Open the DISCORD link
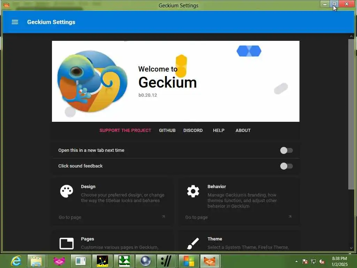 click(x=193, y=131)
